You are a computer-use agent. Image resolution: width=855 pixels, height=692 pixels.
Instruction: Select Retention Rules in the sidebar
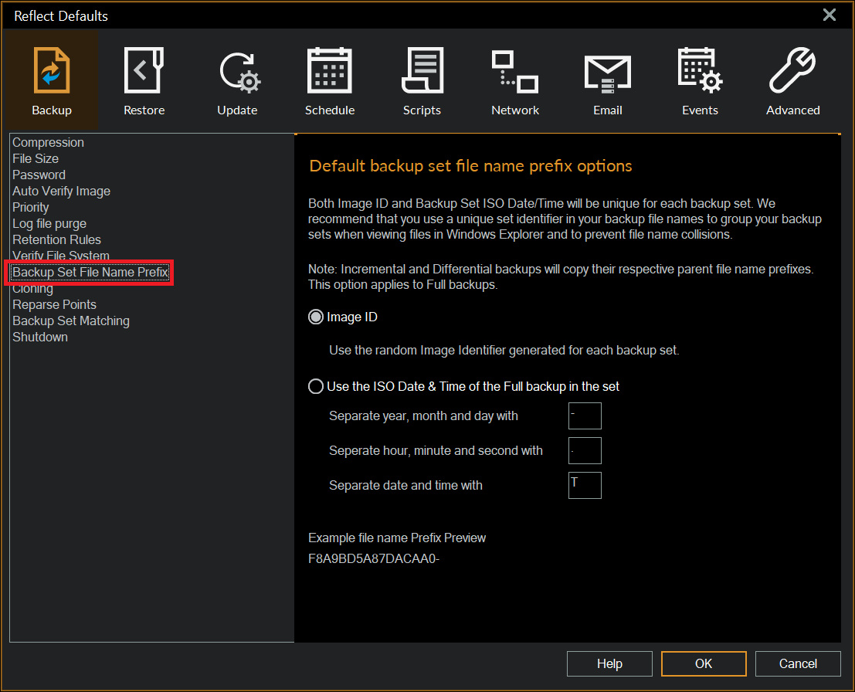(x=56, y=239)
